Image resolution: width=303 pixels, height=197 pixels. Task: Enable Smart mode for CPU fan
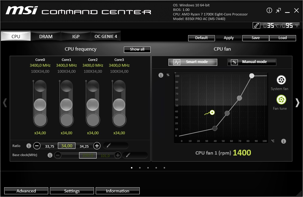(193, 62)
